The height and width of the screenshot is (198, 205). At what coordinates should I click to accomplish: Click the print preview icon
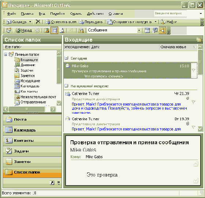point(62,30)
